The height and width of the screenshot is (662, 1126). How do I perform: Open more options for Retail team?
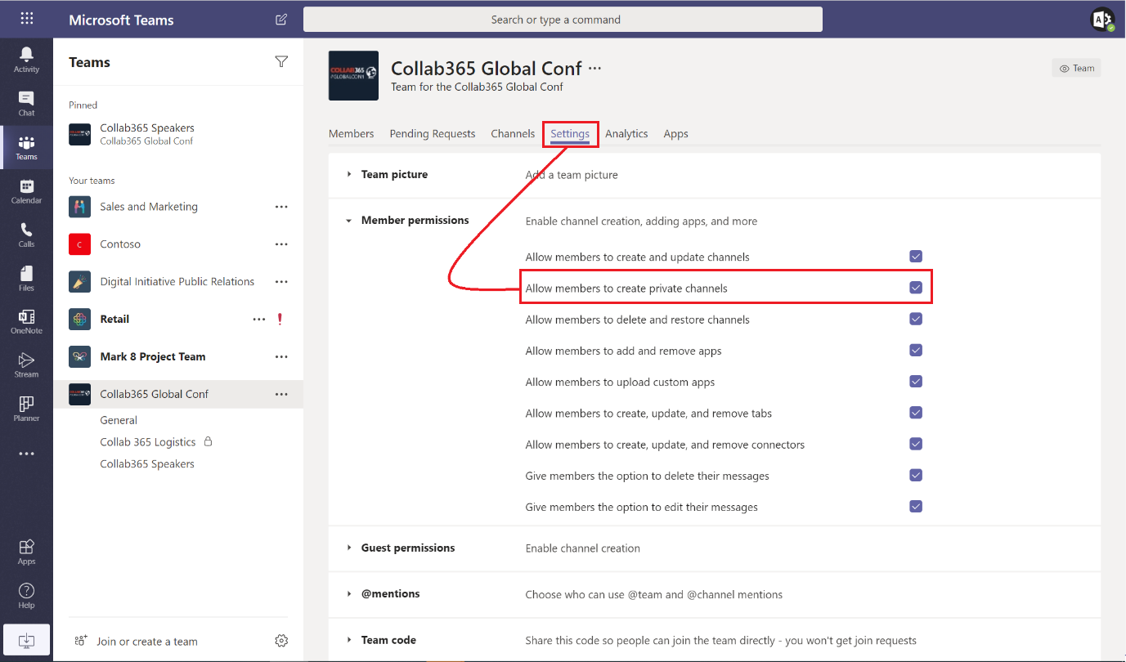tap(259, 320)
